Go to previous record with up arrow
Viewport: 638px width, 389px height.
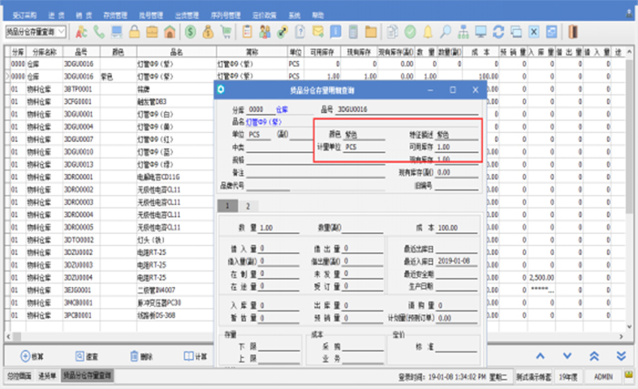coord(540,356)
